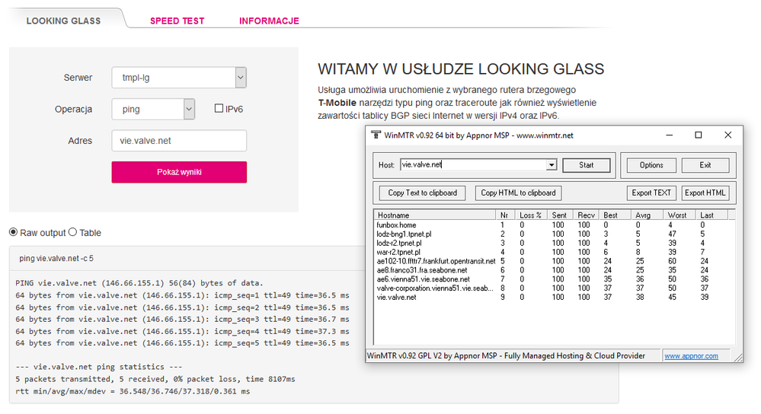
Task: Select the Table radio button
Action: click(73, 232)
